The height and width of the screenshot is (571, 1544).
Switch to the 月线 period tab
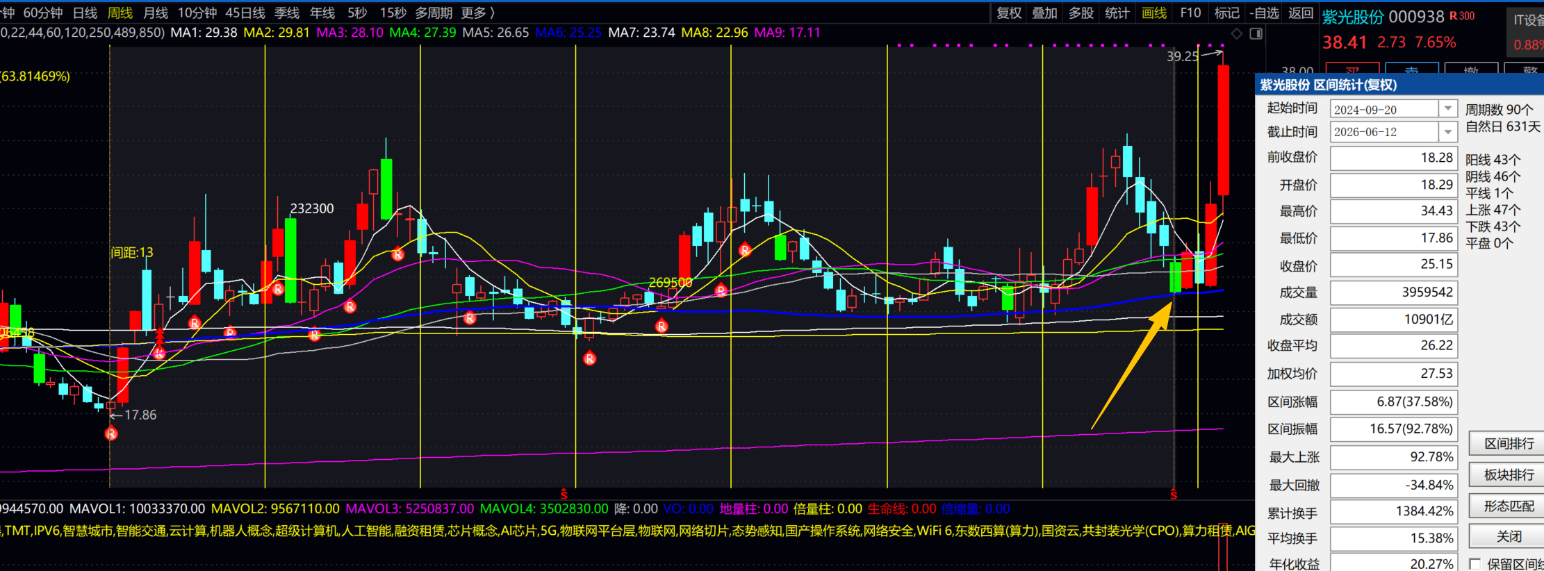(155, 13)
